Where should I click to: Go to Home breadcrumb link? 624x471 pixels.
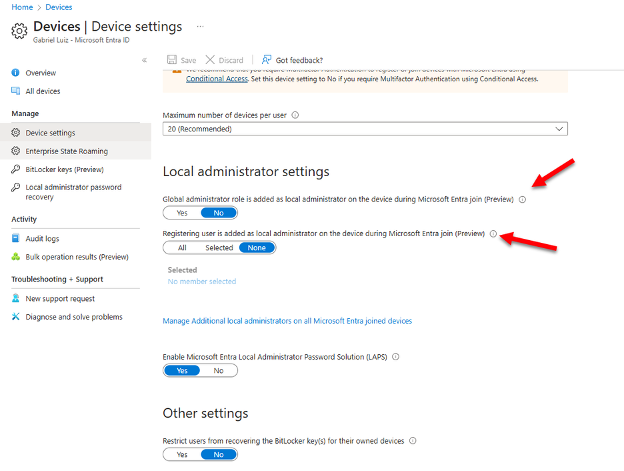(x=22, y=7)
